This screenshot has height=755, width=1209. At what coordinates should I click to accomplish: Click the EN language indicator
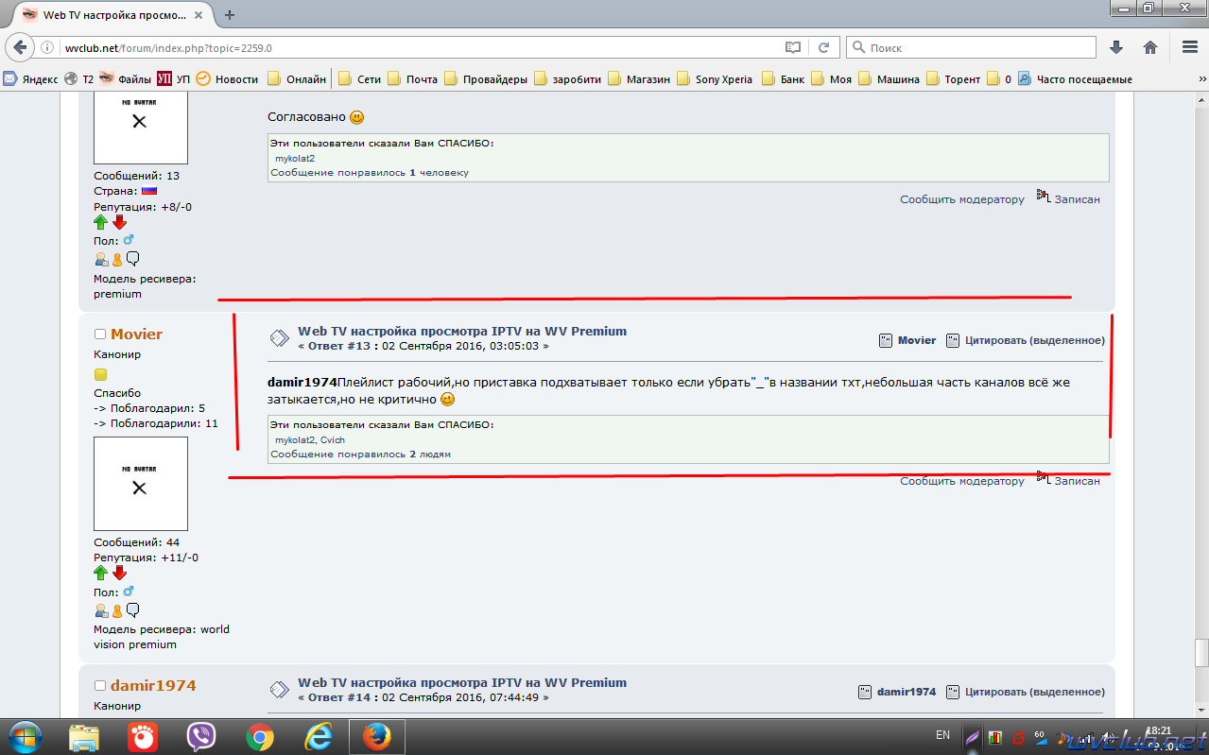click(942, 734)
